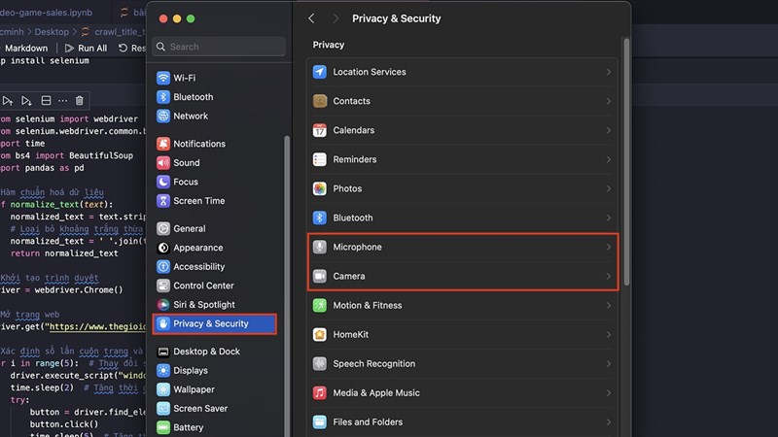Go back with the left arrow
The height and width of the screenshot is (437, 778).
(311, 18)
